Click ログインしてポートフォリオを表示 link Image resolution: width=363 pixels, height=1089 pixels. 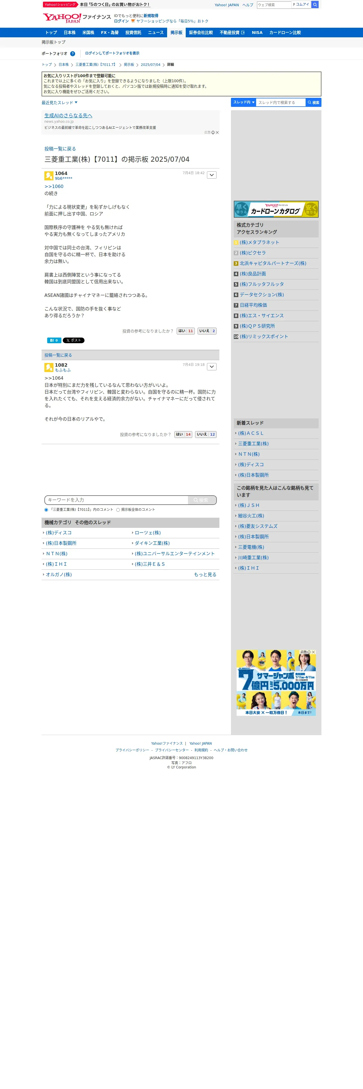click(112, 53)
